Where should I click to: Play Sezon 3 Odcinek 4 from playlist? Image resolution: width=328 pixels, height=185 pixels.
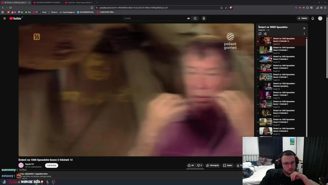tap(281, 59)
